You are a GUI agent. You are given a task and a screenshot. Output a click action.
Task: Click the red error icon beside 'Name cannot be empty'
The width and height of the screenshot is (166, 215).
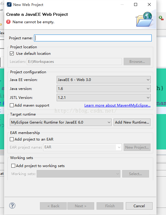(8, 22)
